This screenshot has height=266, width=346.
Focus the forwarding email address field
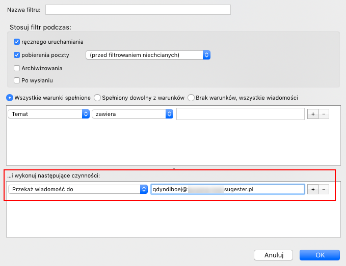(227, 189)
